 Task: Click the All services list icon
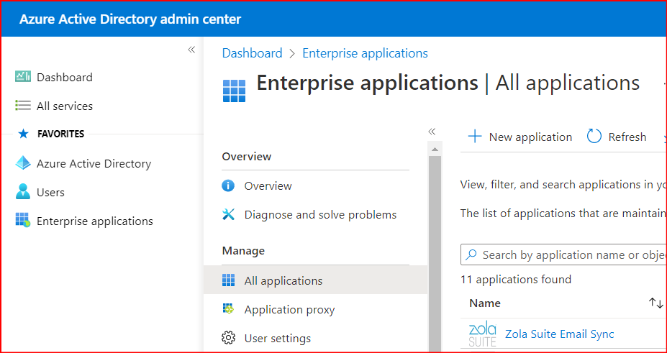(x=23, y=106)
